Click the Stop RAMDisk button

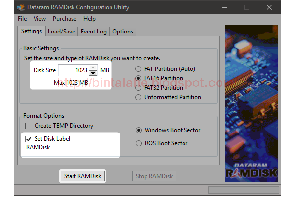154,176
